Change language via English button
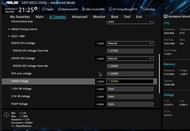190x131 pixels. click(49, 9)
